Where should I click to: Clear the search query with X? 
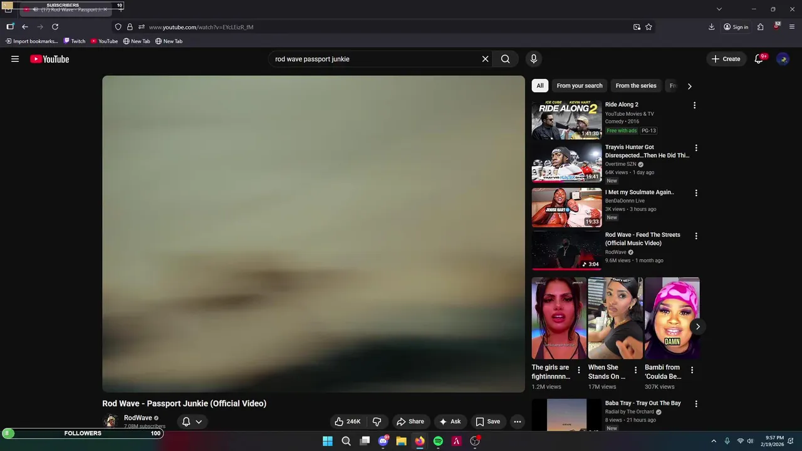tap(485, 59)
